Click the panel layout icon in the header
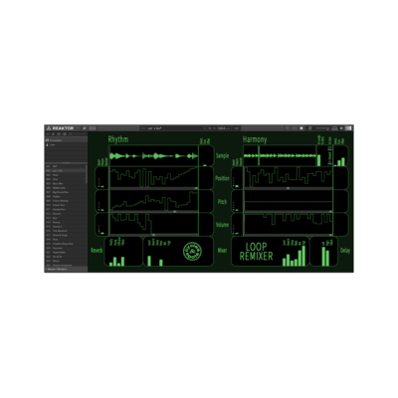 click(x=93, y=128)
